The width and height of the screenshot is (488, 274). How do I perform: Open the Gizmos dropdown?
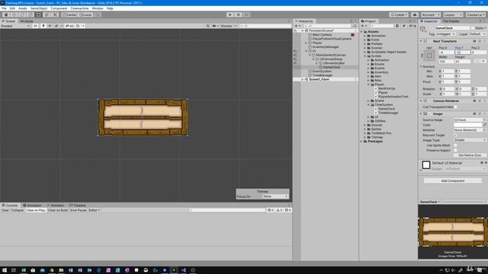[x=229, y=26]
